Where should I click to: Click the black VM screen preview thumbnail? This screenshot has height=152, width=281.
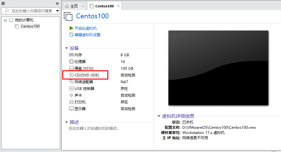(218, 68)
